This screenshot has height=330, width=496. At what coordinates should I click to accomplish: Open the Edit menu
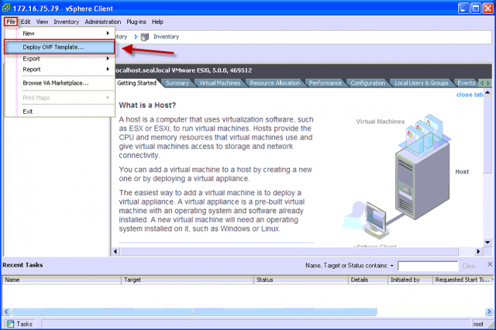26,22
